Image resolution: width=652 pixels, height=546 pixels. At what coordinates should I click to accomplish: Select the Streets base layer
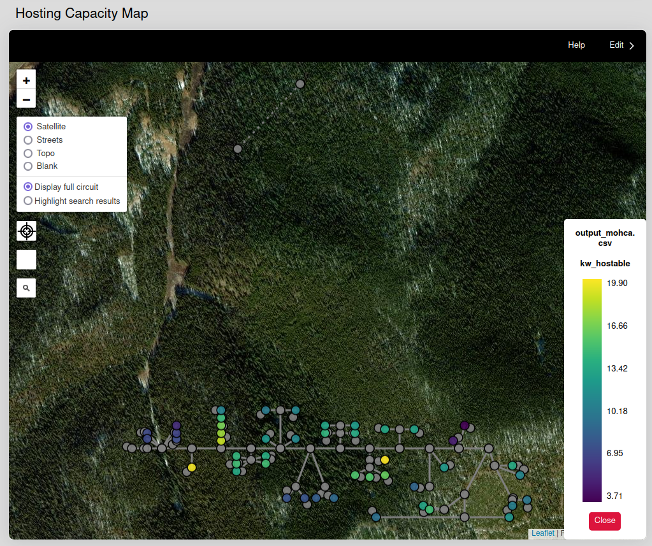28,140
